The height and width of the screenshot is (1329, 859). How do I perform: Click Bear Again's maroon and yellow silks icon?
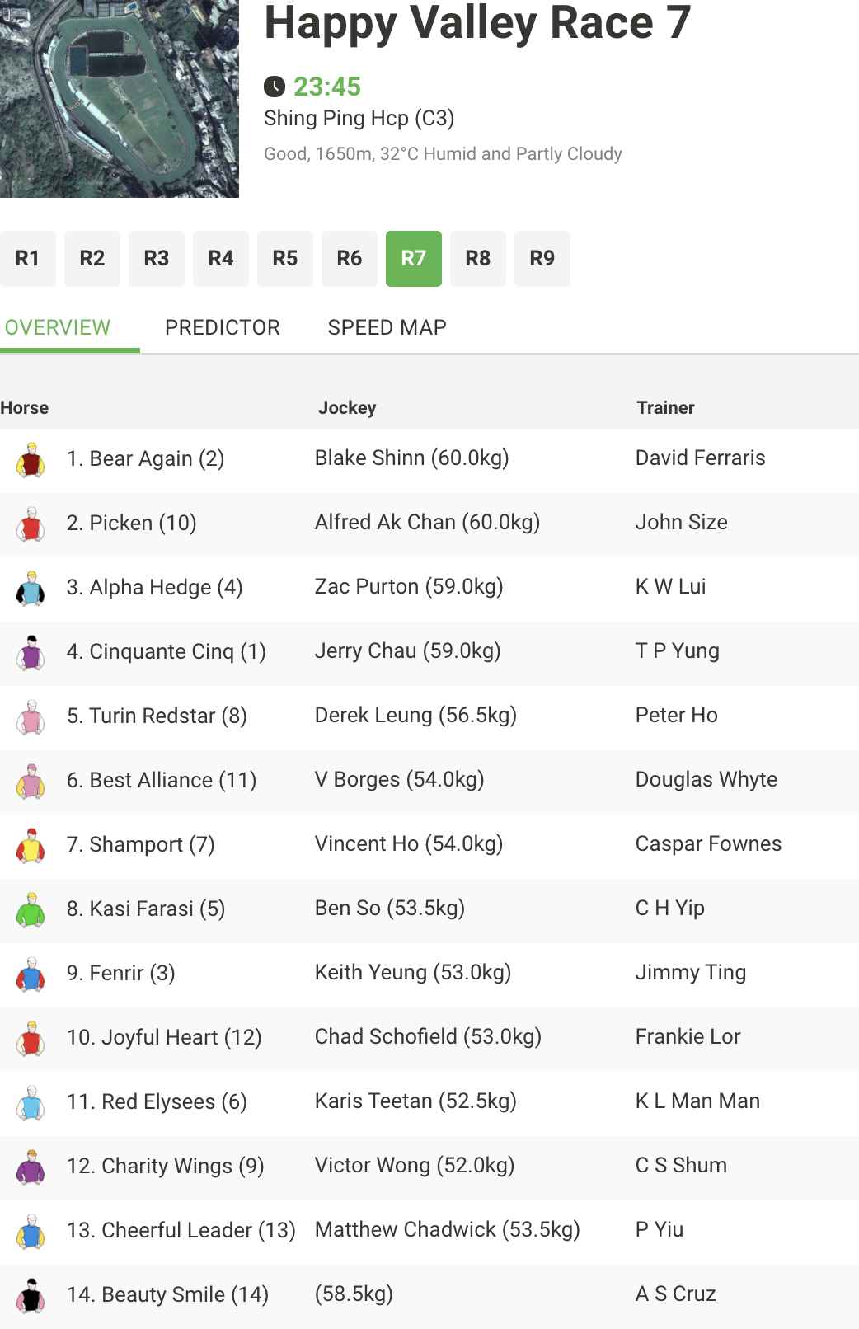pos(31,459)
